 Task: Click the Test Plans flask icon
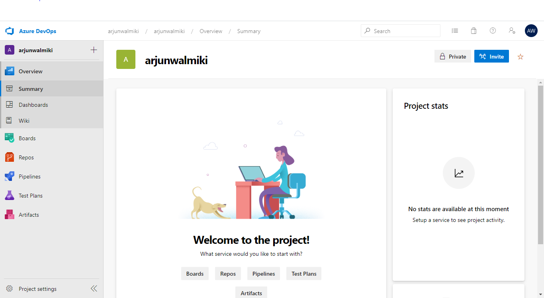10,196
